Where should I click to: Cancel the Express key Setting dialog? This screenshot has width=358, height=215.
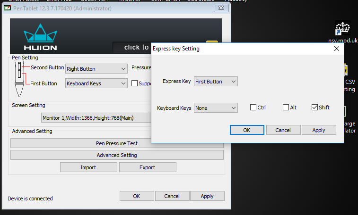pyautogui.click(x=283, y=130)
